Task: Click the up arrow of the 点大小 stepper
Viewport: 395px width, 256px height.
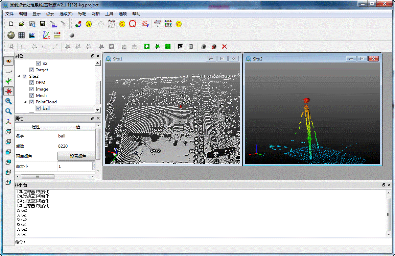Action: pyautogui.click(x=94, y=164)
